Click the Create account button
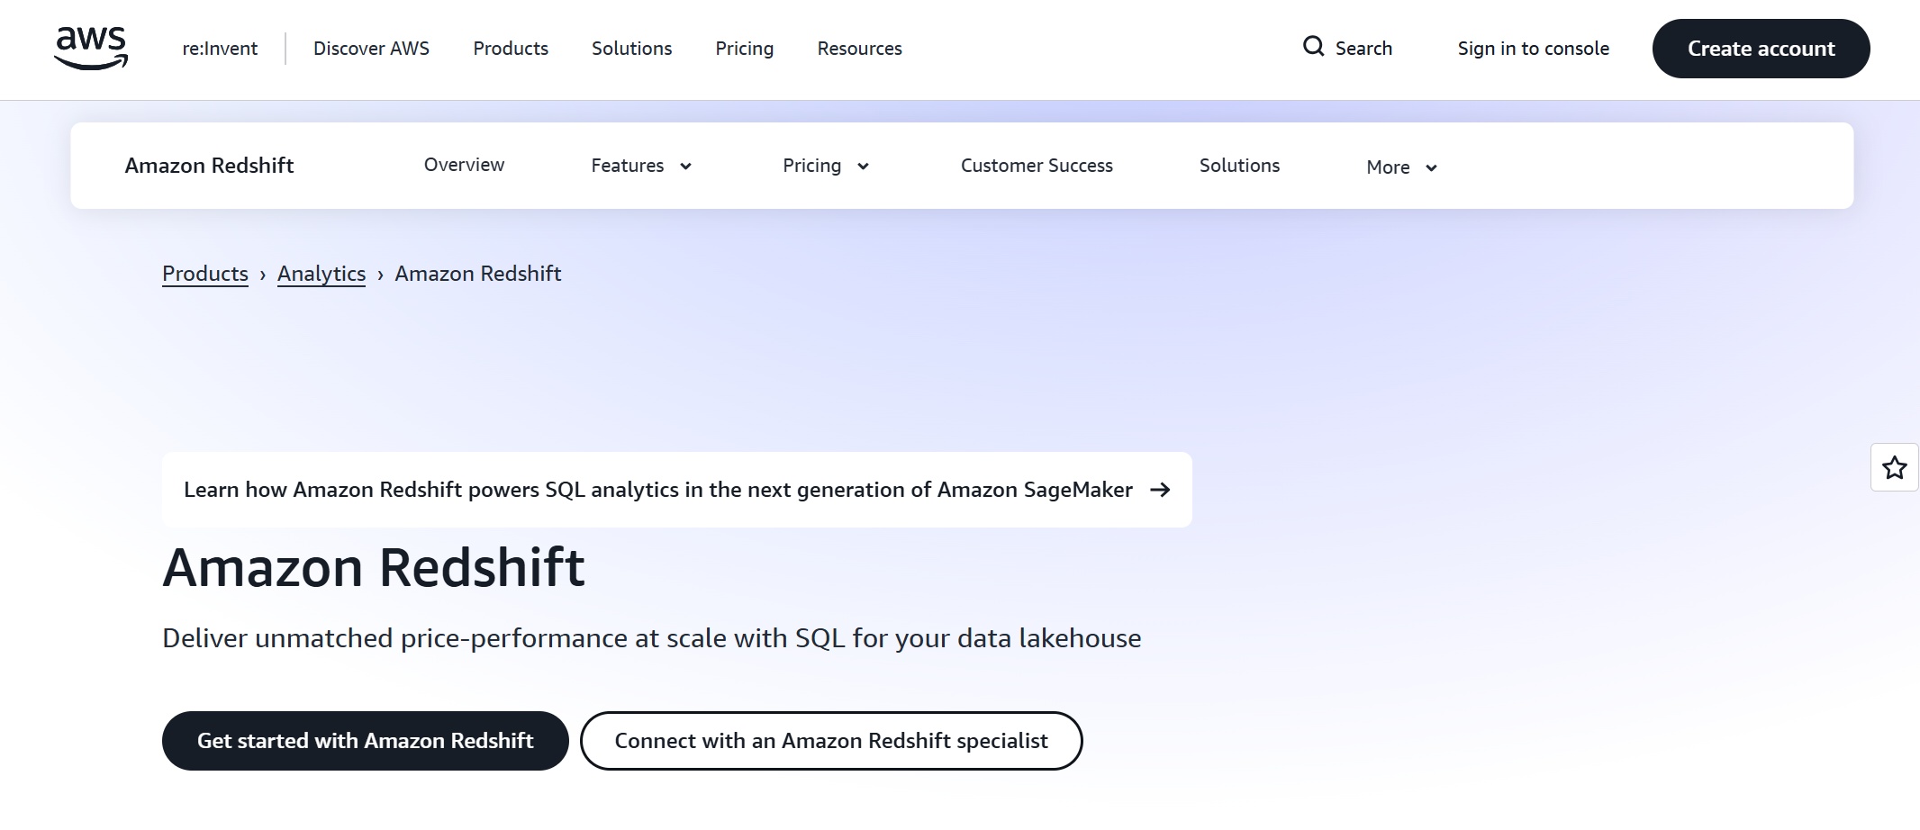 (1762, 49)
